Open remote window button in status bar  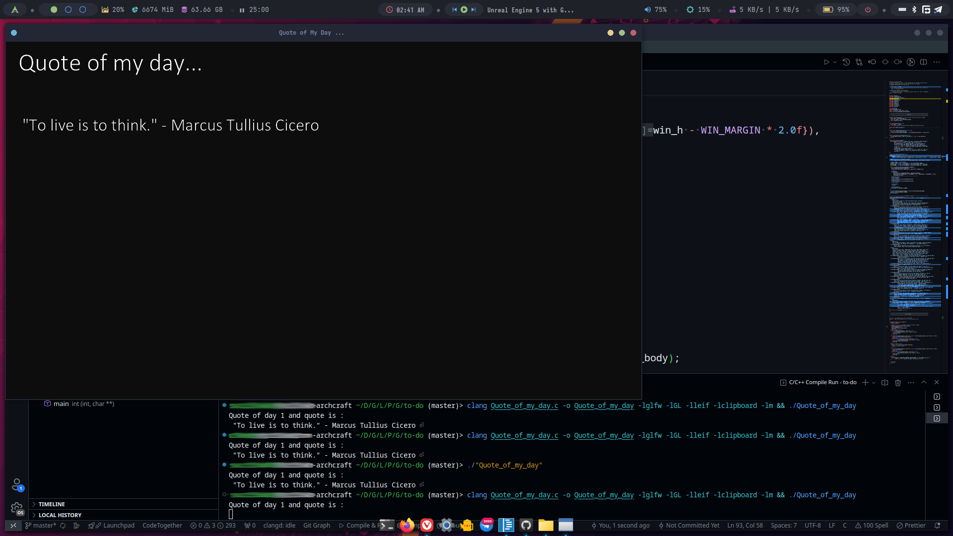click(x=13, y=525)
